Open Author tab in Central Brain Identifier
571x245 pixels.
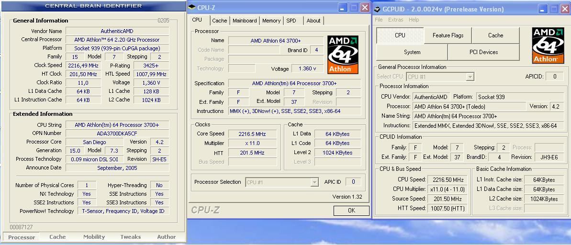coord(167,237)
